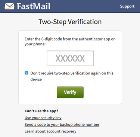Click the "your phone:" instruction line
Viewport: 140px width, 137px height.
[x=35, y=44]
